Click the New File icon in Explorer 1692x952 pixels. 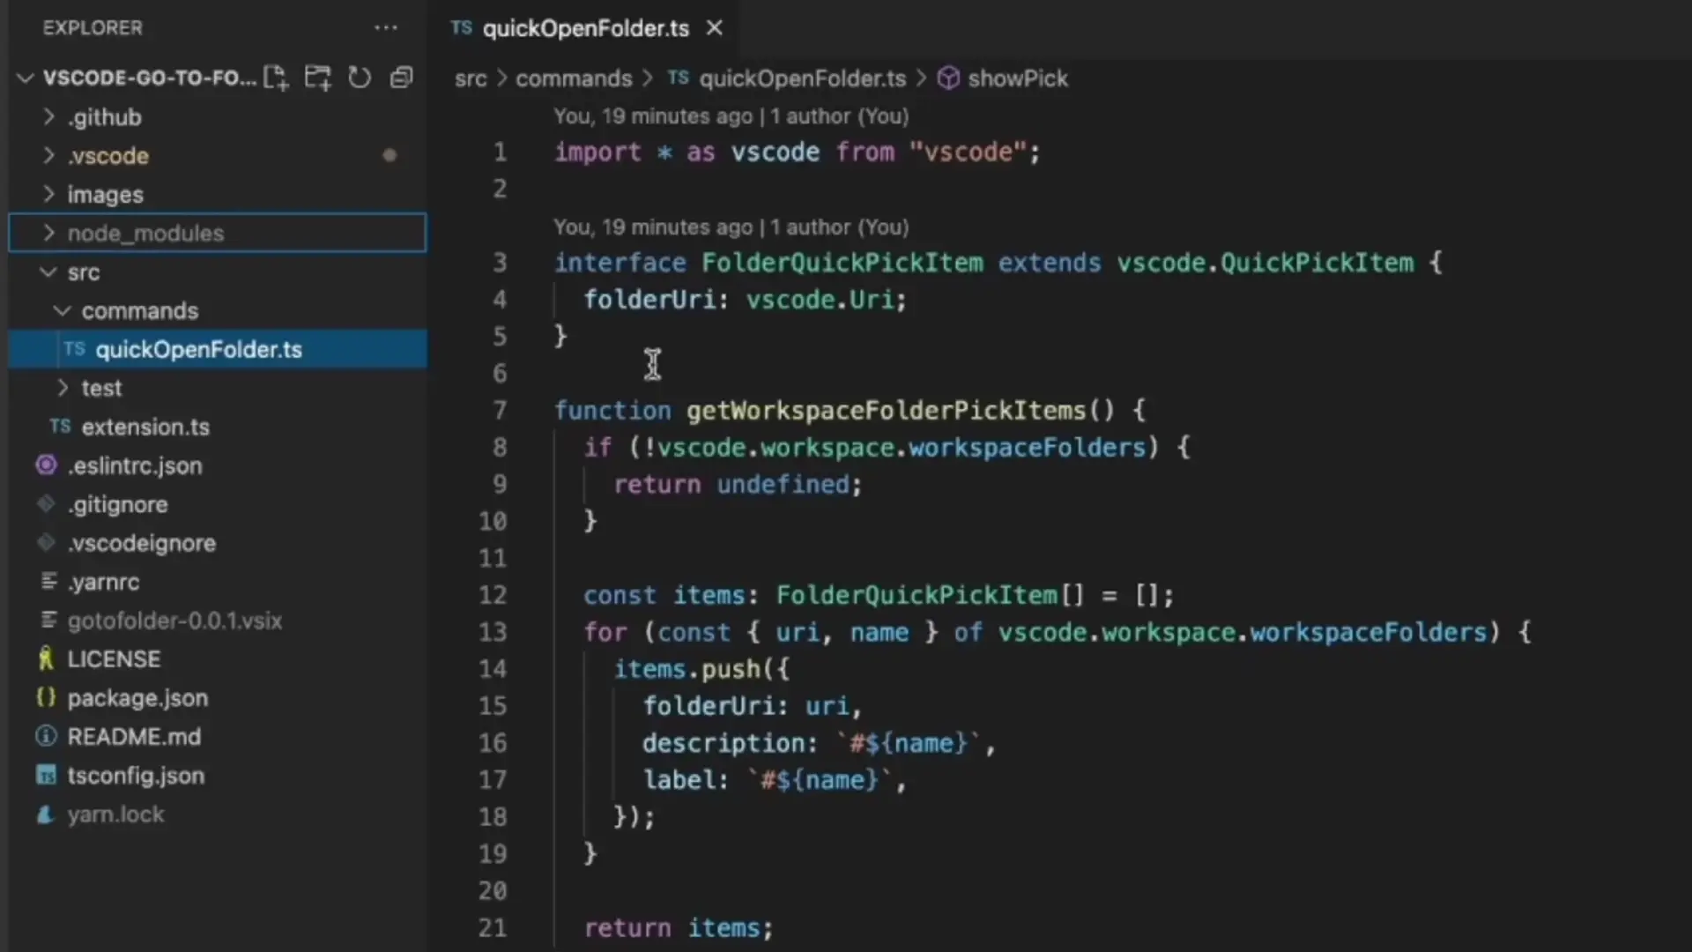(x=276, y=78)
